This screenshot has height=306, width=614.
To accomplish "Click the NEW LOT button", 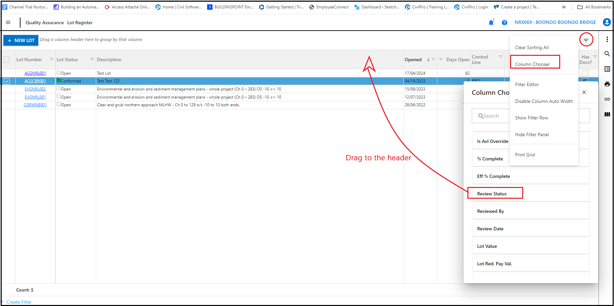I will click(x=21, y=40).
